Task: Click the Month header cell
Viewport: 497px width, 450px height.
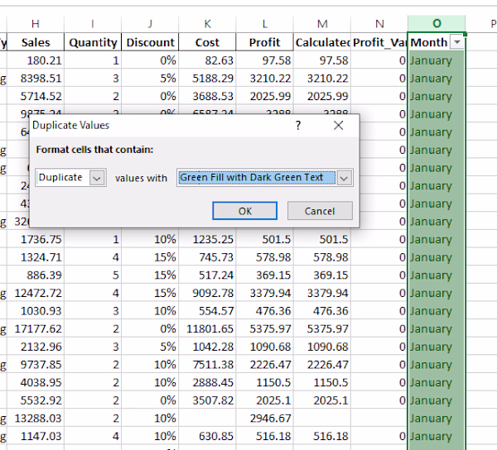Action: (429, 42)
